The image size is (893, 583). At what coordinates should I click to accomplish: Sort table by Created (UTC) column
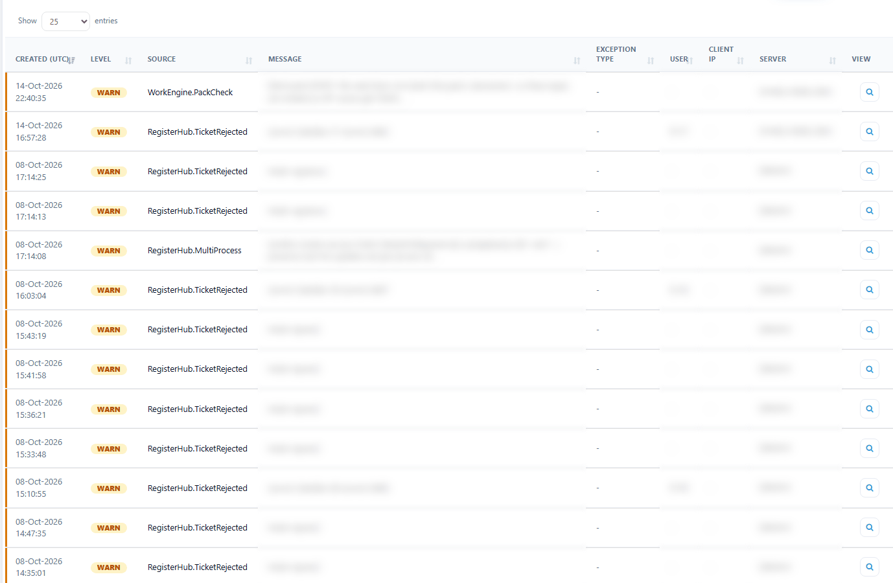tap(45, 59)
